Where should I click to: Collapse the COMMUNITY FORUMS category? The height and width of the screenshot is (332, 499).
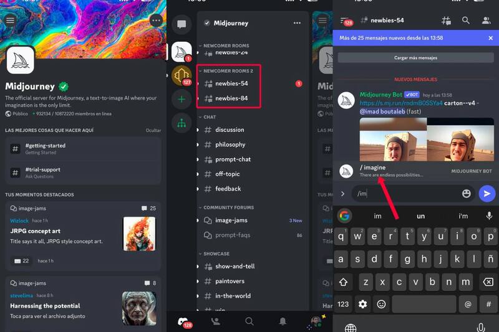(226, 207)
